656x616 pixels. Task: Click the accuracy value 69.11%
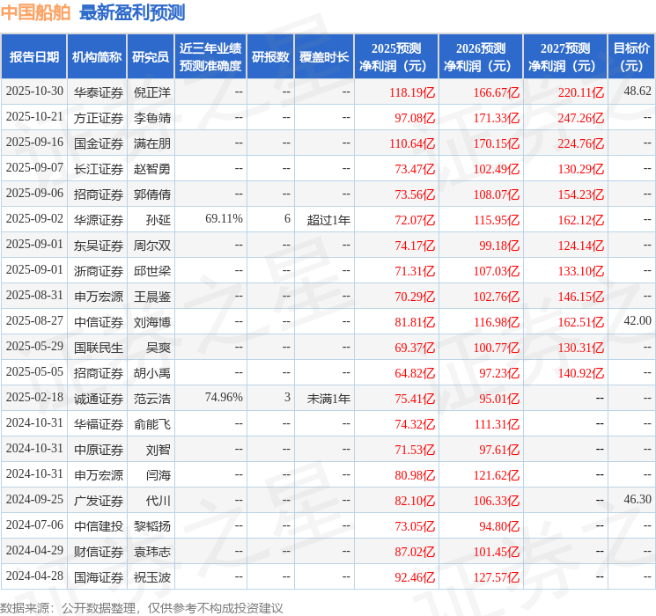224,219
